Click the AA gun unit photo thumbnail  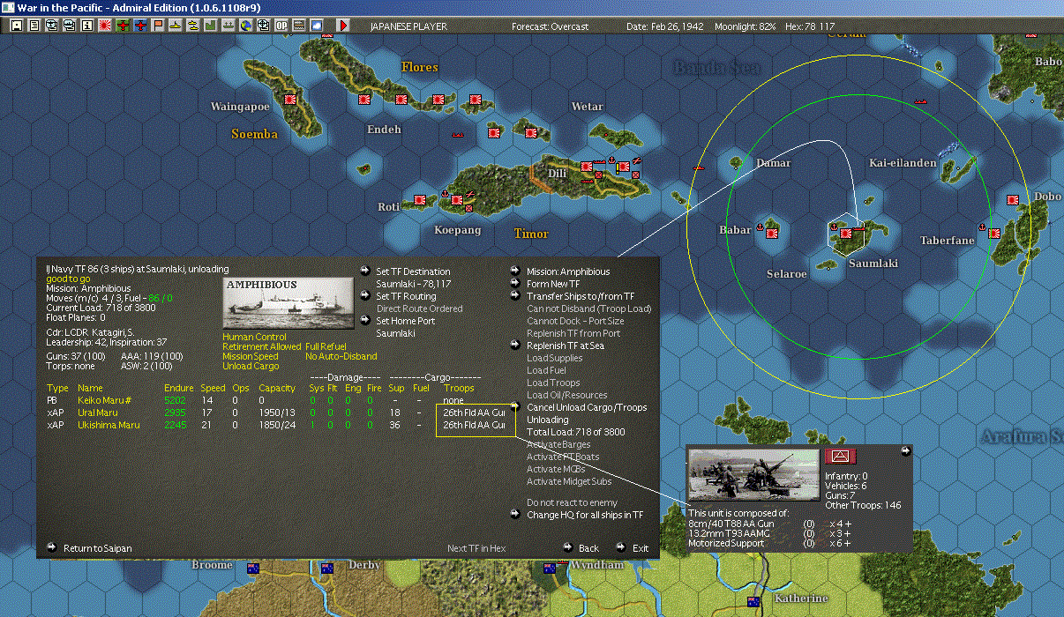[753, 477]
